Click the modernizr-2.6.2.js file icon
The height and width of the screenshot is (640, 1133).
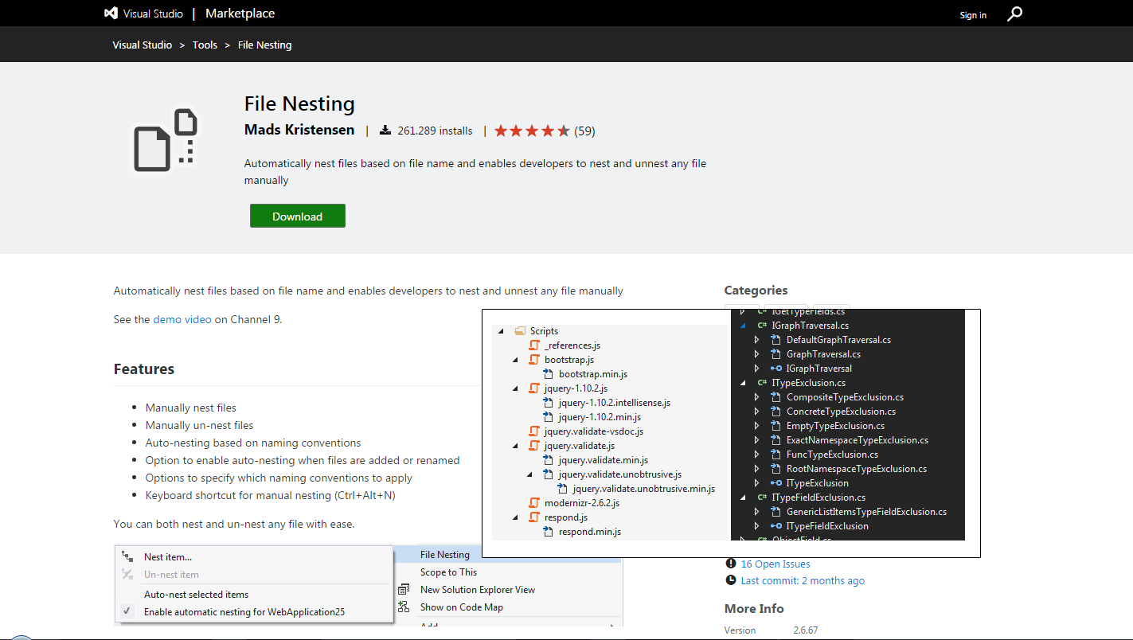[x=534, y=503]
